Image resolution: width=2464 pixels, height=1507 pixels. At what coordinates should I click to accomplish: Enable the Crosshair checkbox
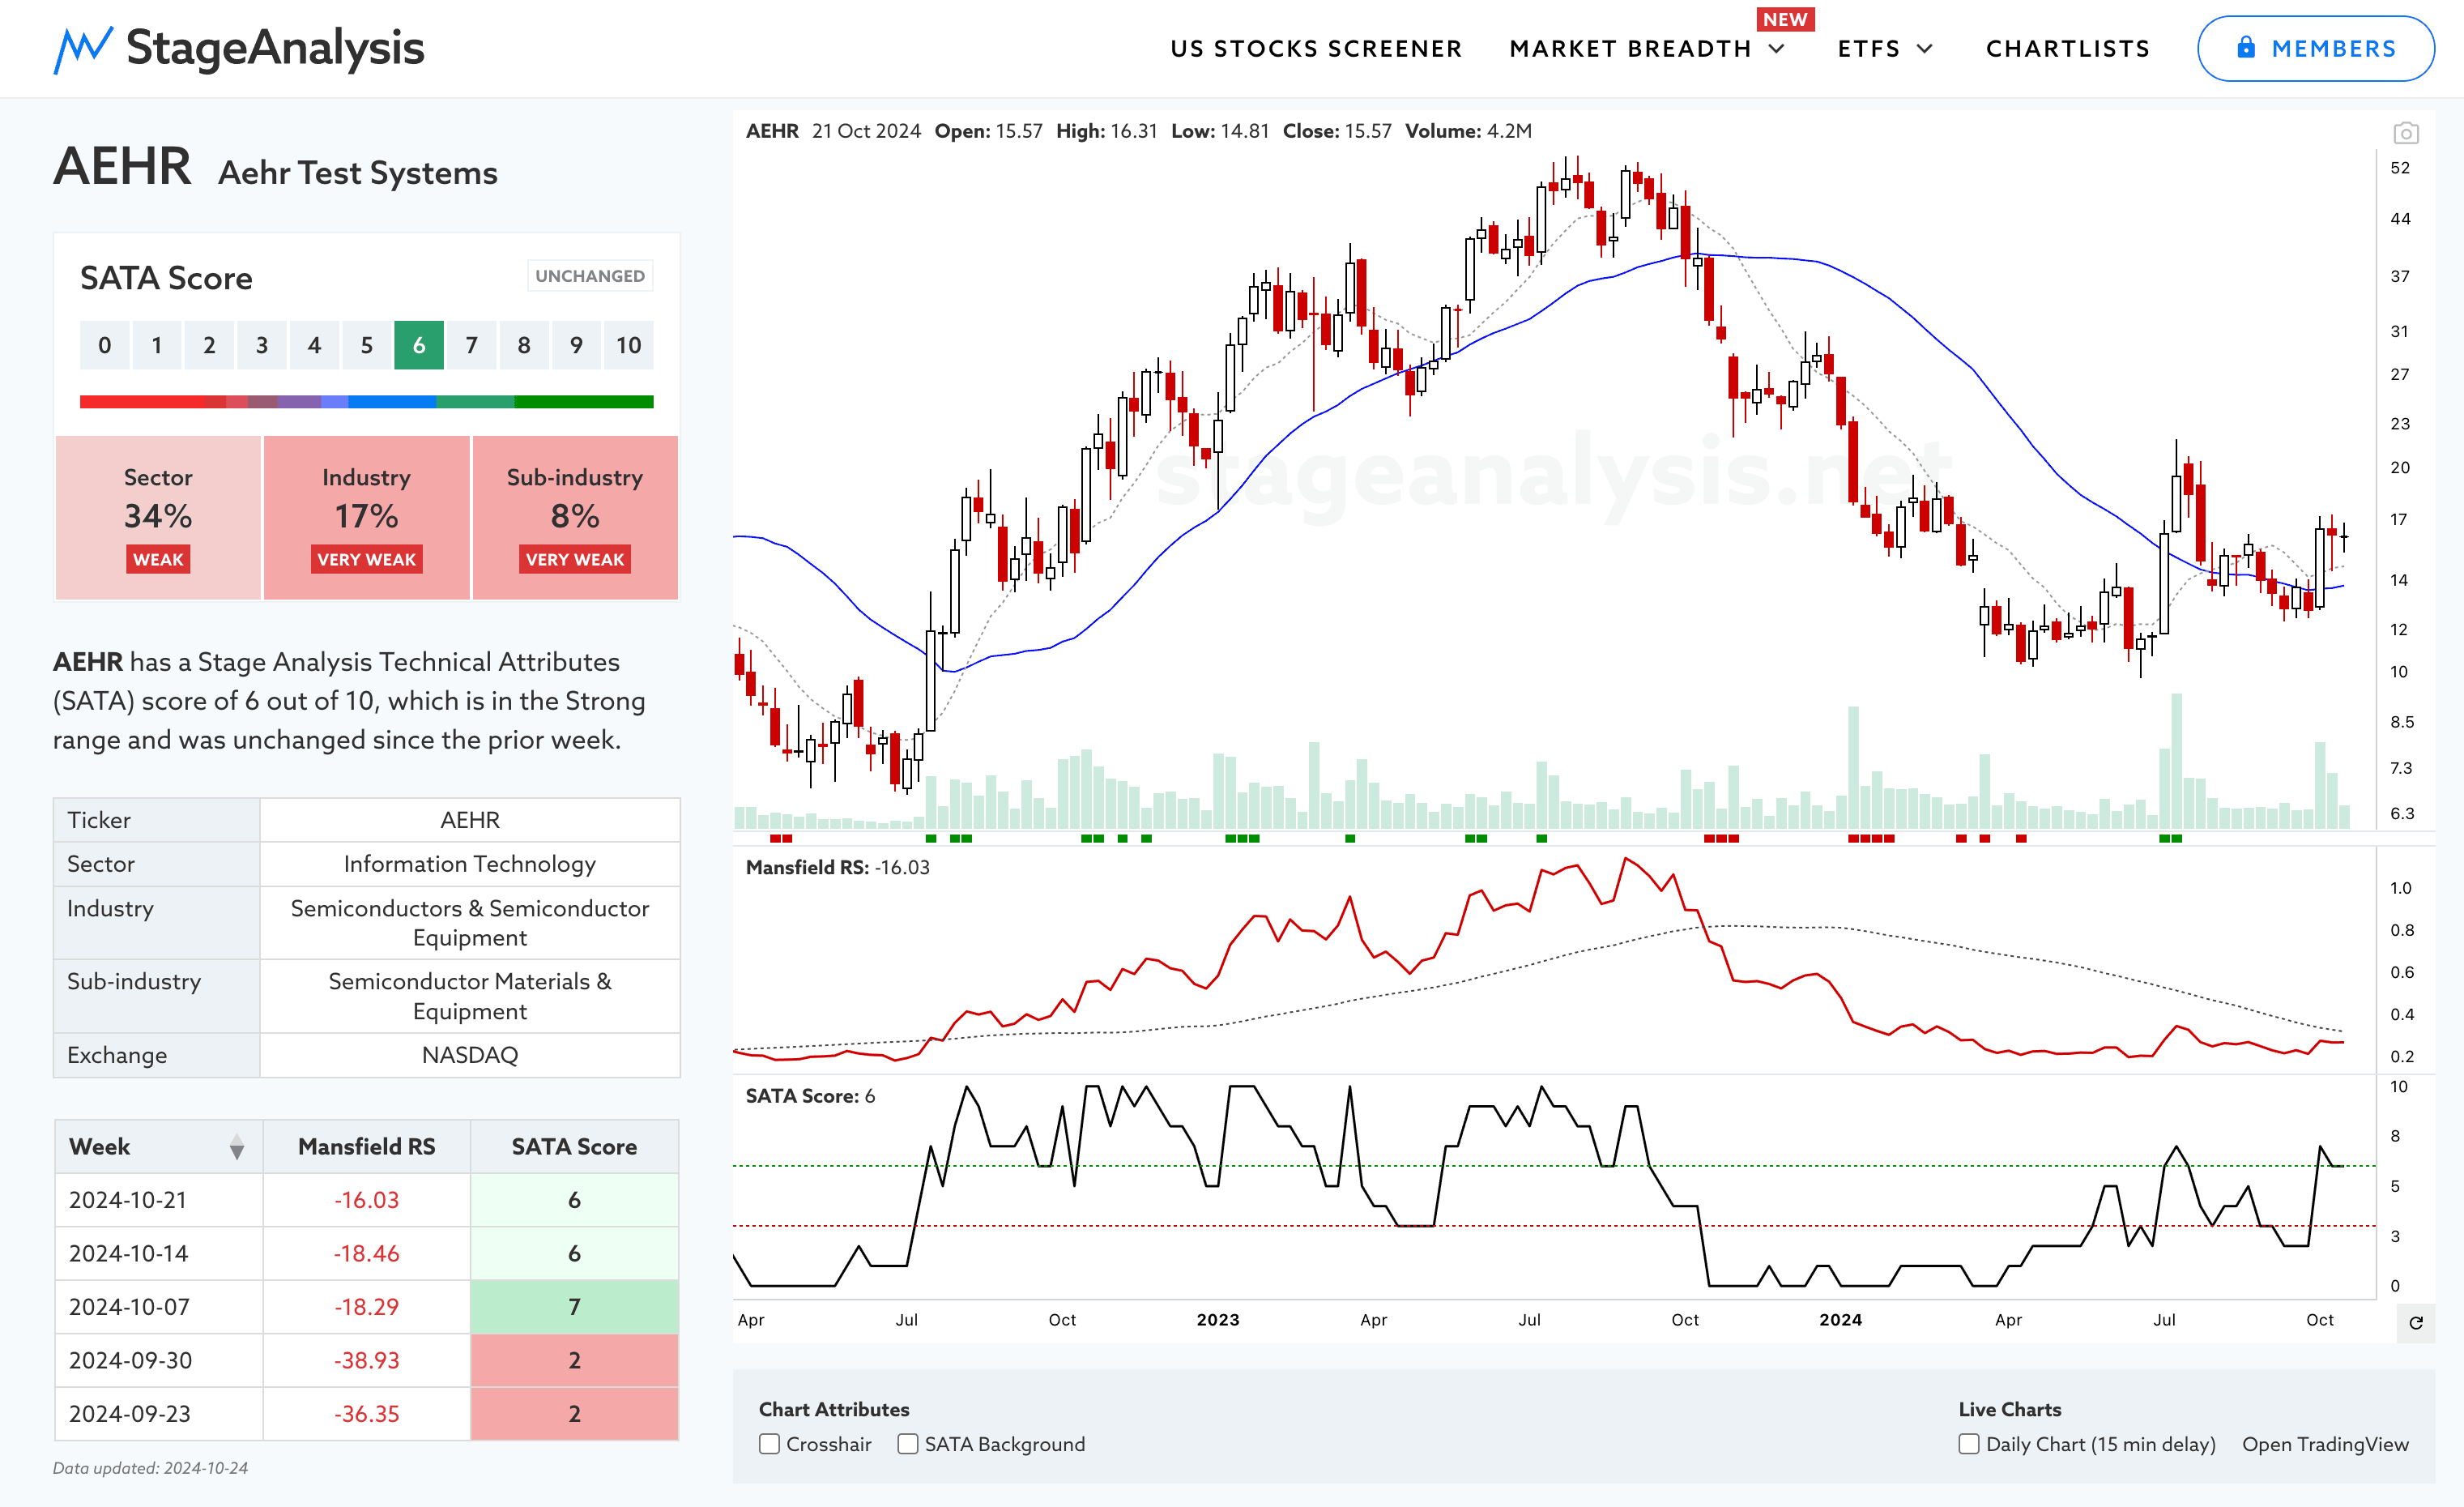coord(769,1444)
